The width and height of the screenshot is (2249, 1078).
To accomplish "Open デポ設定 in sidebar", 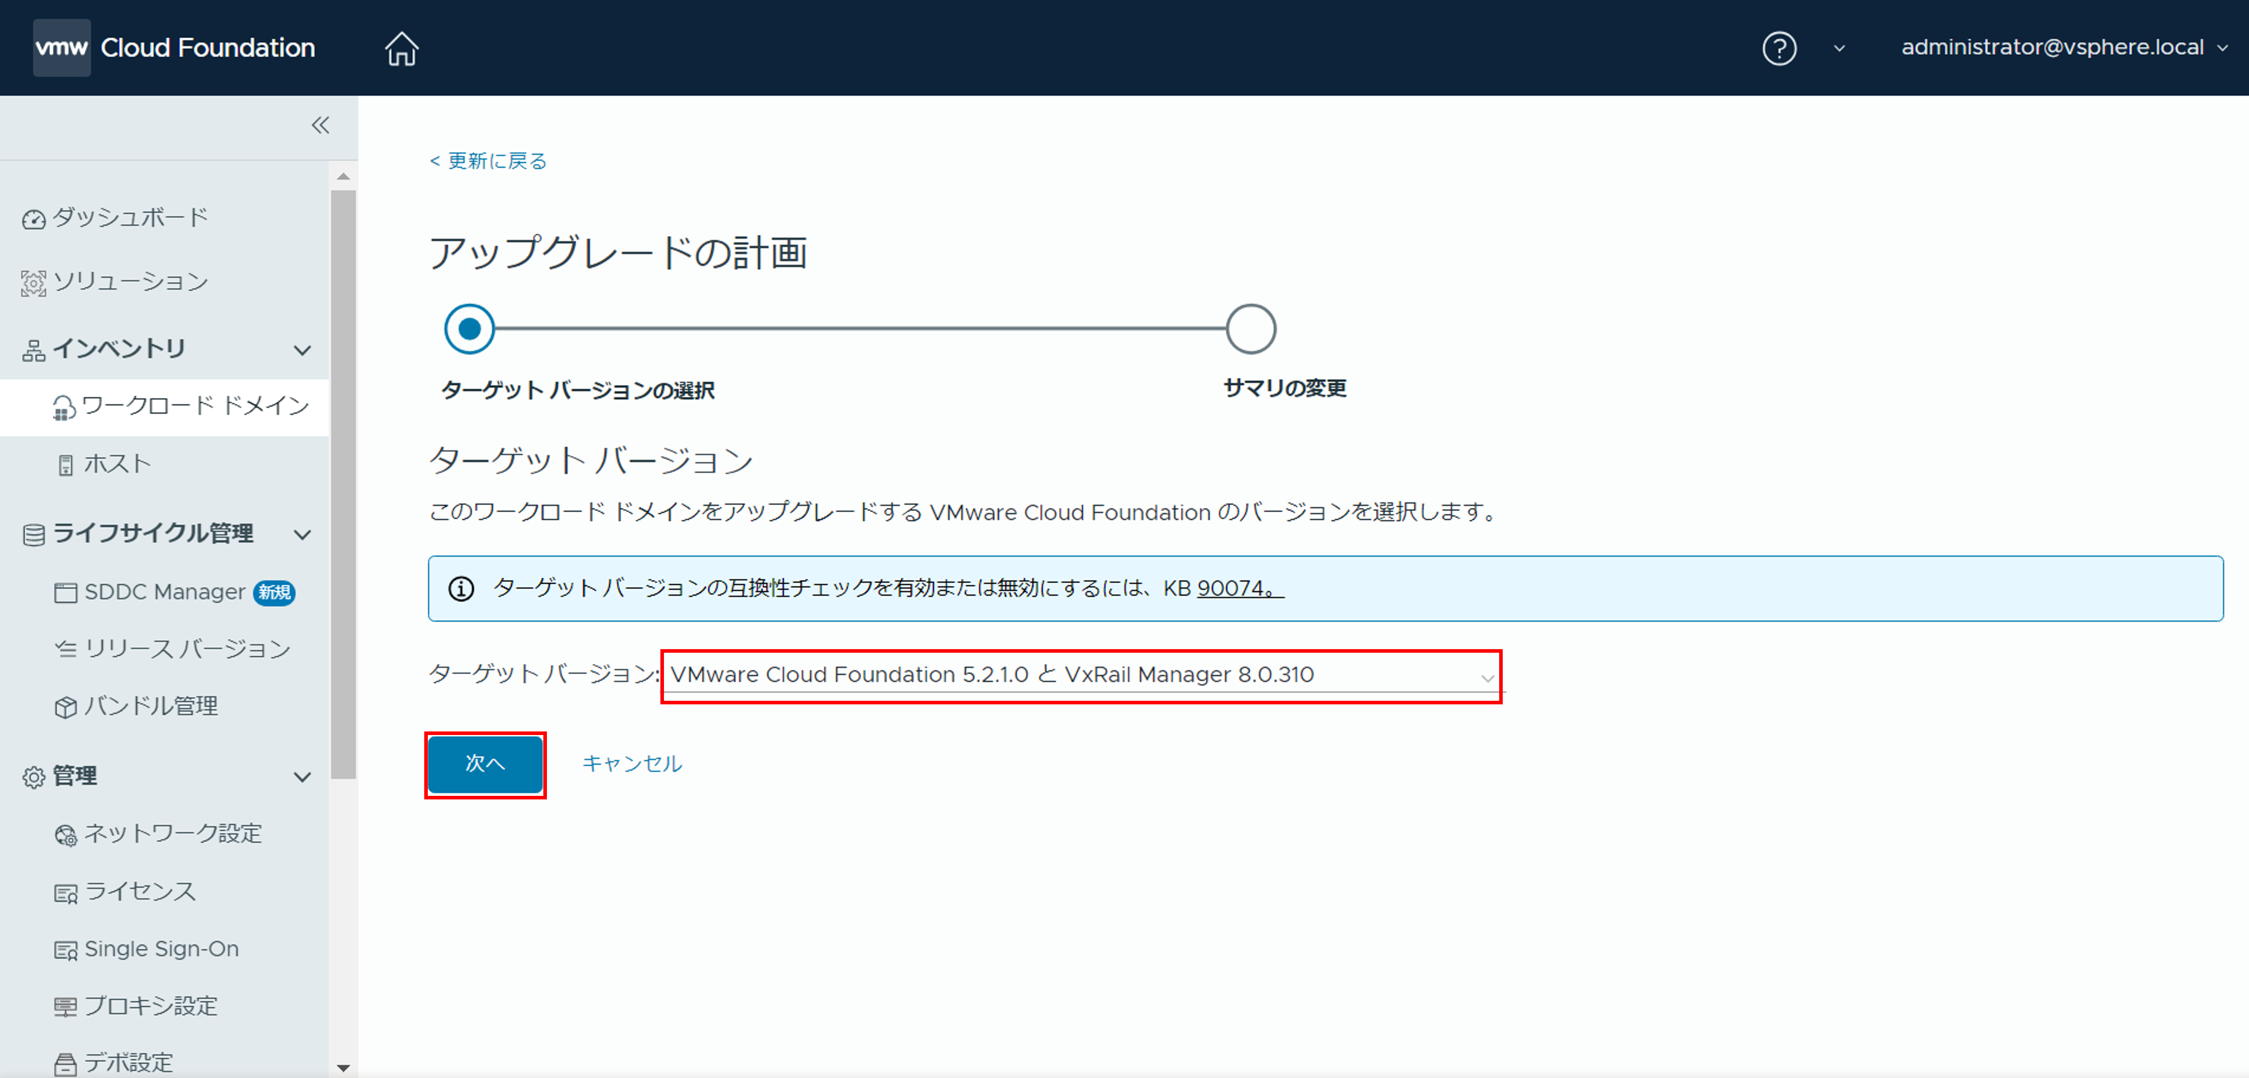I will [x=128, y=1062].
